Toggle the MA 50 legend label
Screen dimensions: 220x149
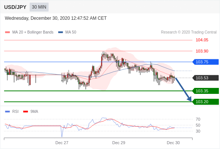[71, 32]
